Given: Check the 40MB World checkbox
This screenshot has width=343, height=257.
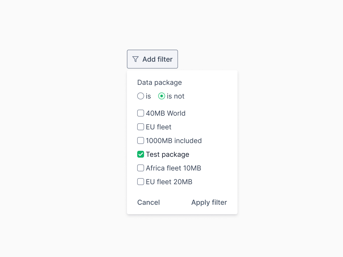Looking at the screenshot, I should 141,113.
